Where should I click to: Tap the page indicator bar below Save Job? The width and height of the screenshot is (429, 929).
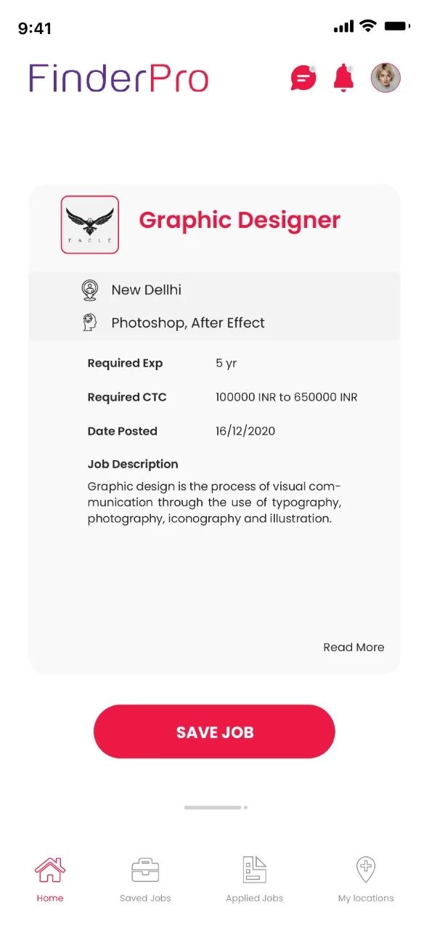[x=213, y=807]
